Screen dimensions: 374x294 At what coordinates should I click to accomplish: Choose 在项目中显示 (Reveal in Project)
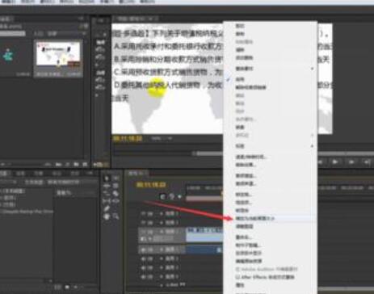pyautogui.click(x=249, y=254)
